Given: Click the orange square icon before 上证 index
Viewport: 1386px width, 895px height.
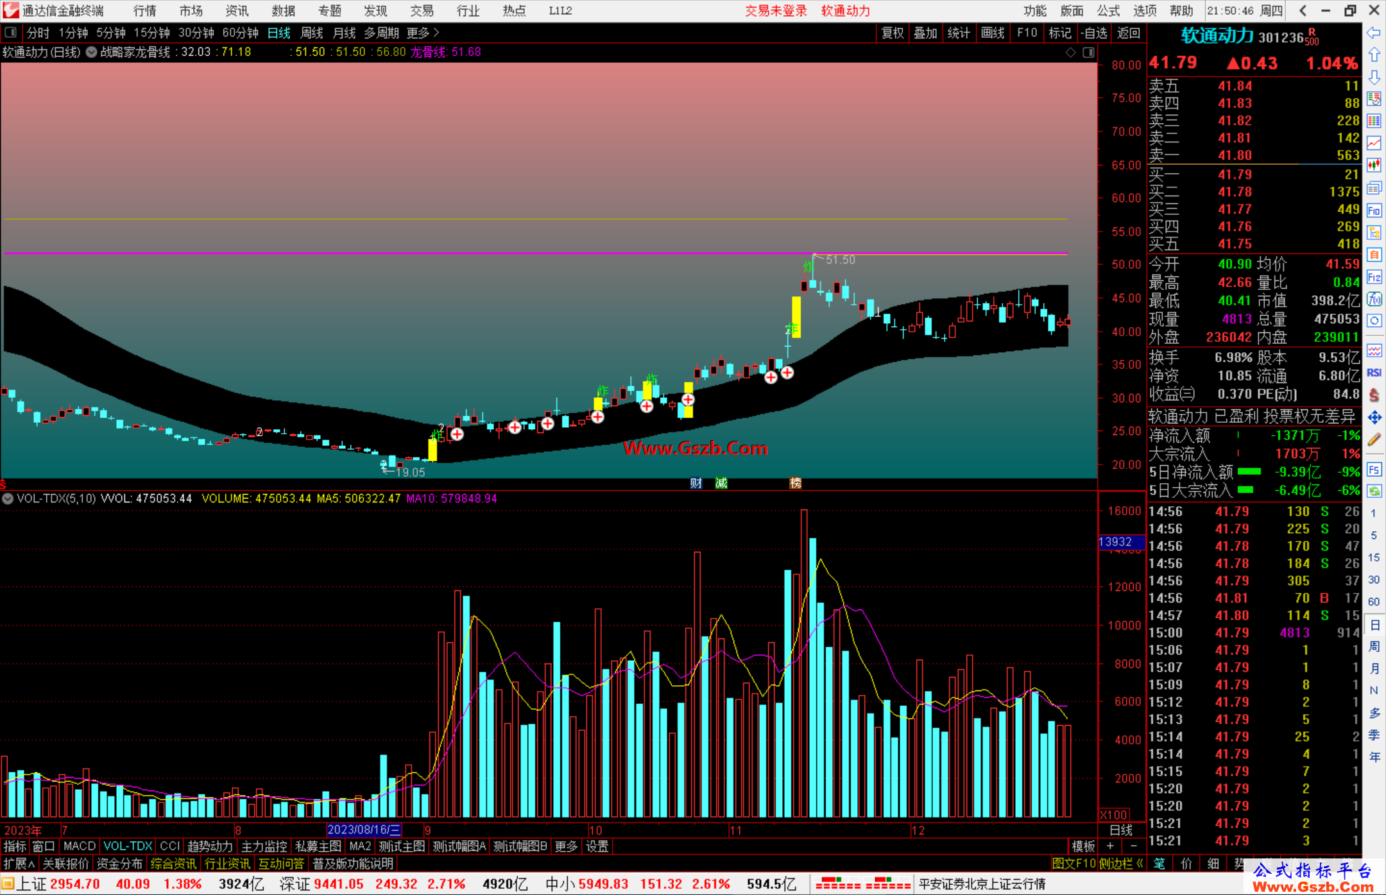Looking at the screenshot, I should coord(8,884).
